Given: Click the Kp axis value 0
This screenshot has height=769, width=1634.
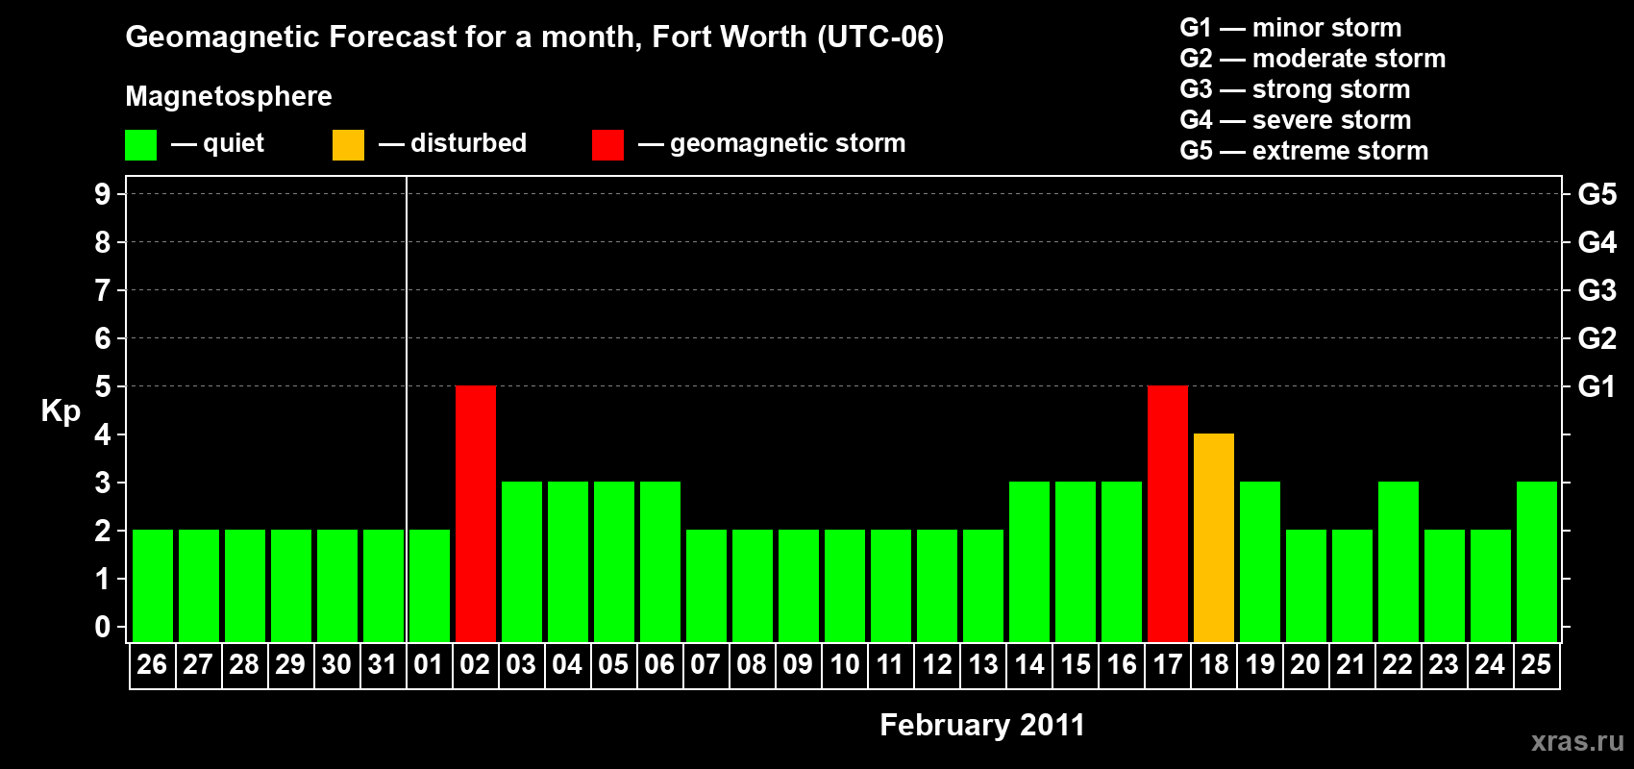Looking at the screenshot, I should pos(103,627).
